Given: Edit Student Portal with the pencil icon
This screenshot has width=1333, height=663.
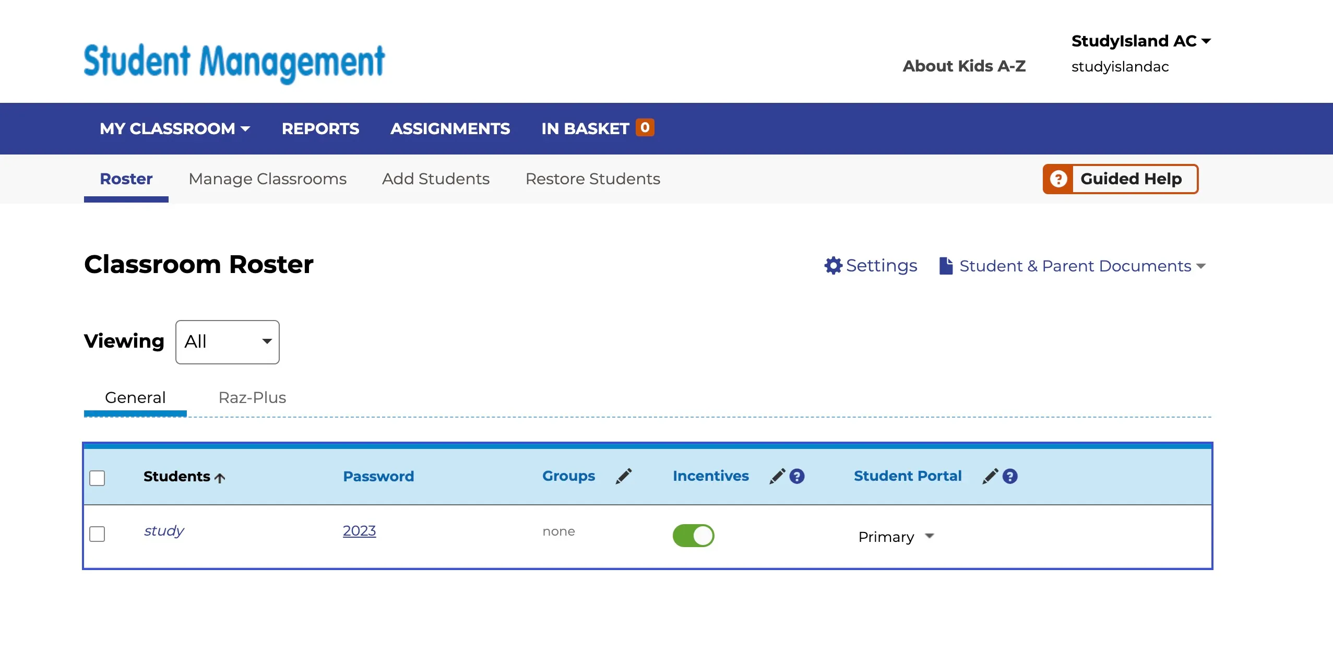Looking at the screenshot, I should pos(990,476).
